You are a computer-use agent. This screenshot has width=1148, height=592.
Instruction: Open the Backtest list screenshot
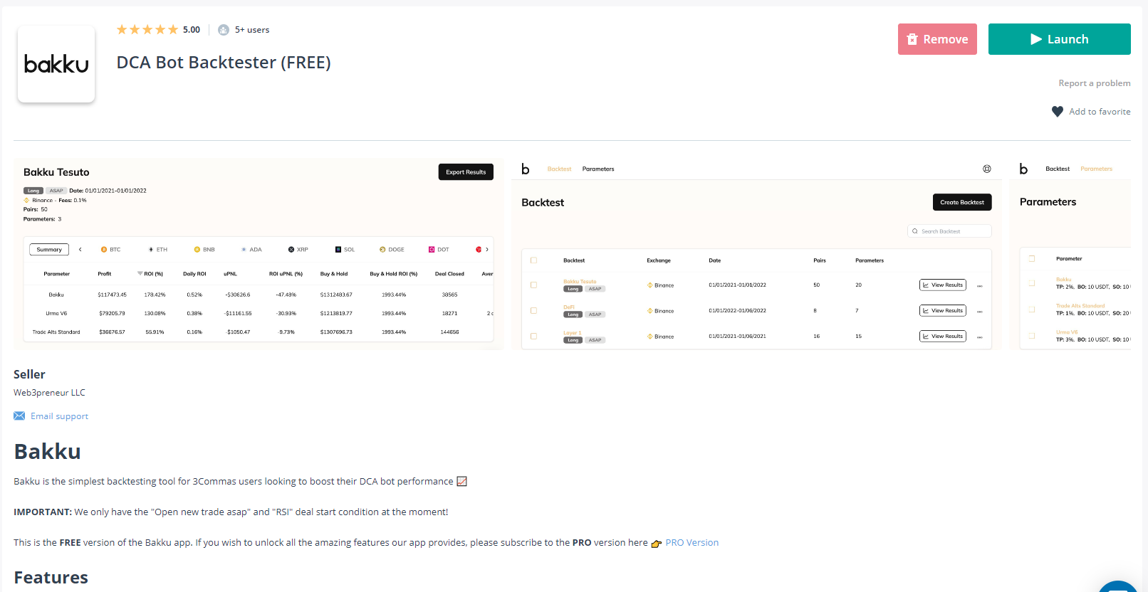click(756, 254)
